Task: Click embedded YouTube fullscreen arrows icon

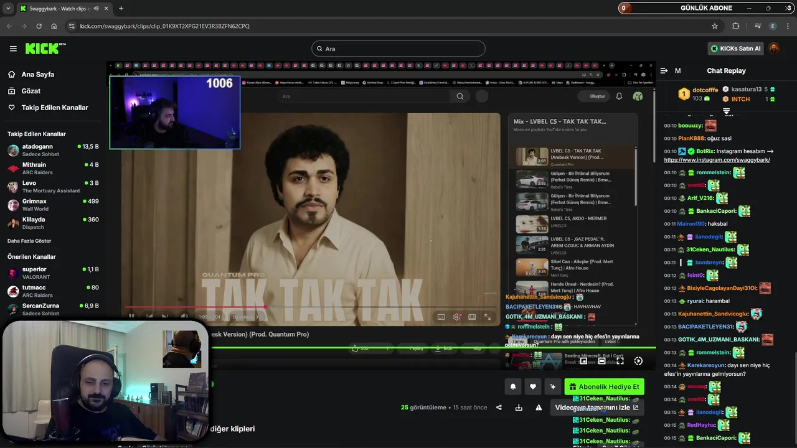Action: point(488,317)
